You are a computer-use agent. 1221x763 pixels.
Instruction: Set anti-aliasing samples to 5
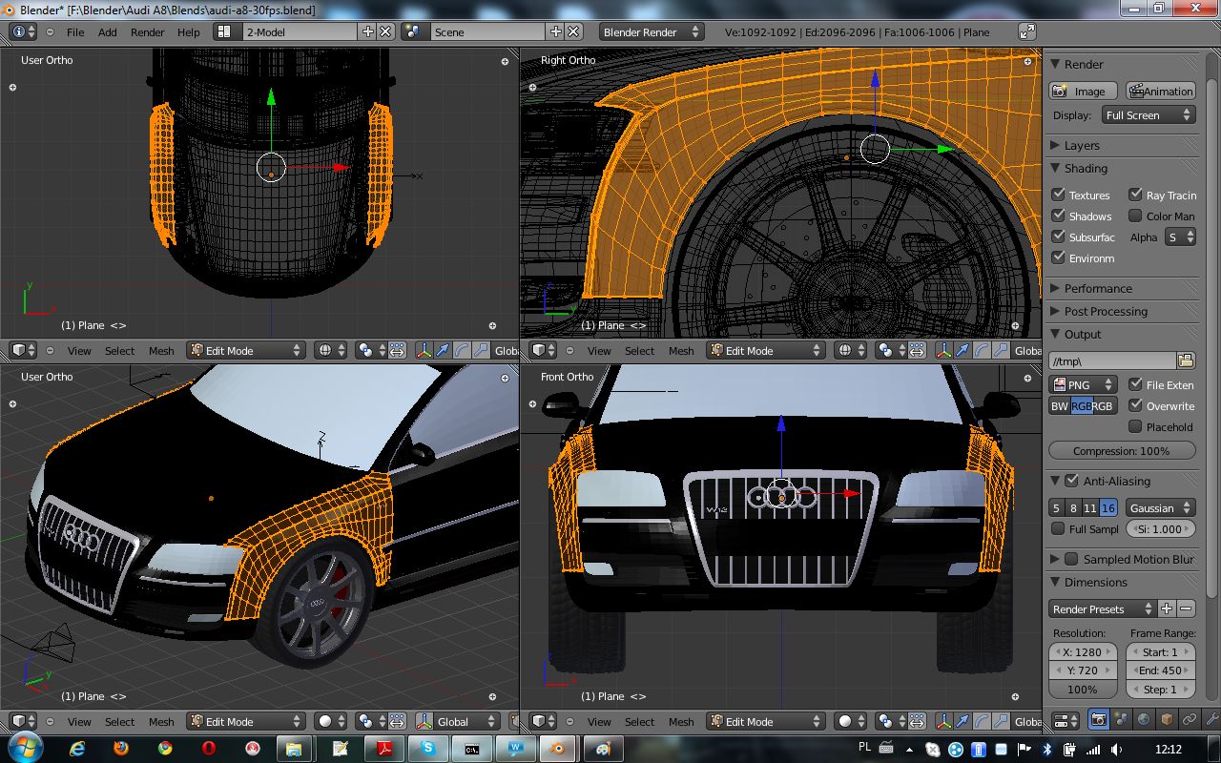pos(1056,507)
